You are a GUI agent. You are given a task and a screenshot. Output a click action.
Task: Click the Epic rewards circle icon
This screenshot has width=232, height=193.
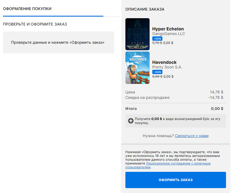click(x=131, y=121)
